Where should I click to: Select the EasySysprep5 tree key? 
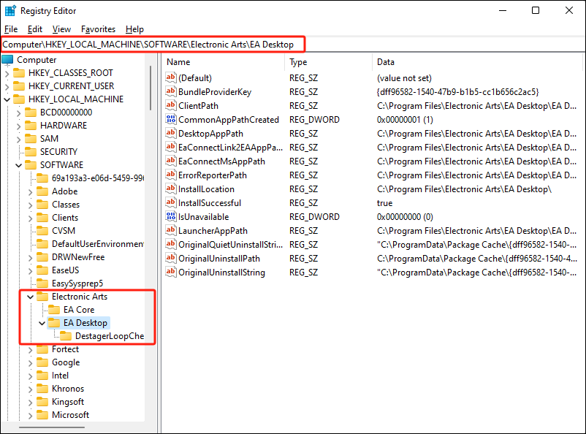click(x=77, y=283)
